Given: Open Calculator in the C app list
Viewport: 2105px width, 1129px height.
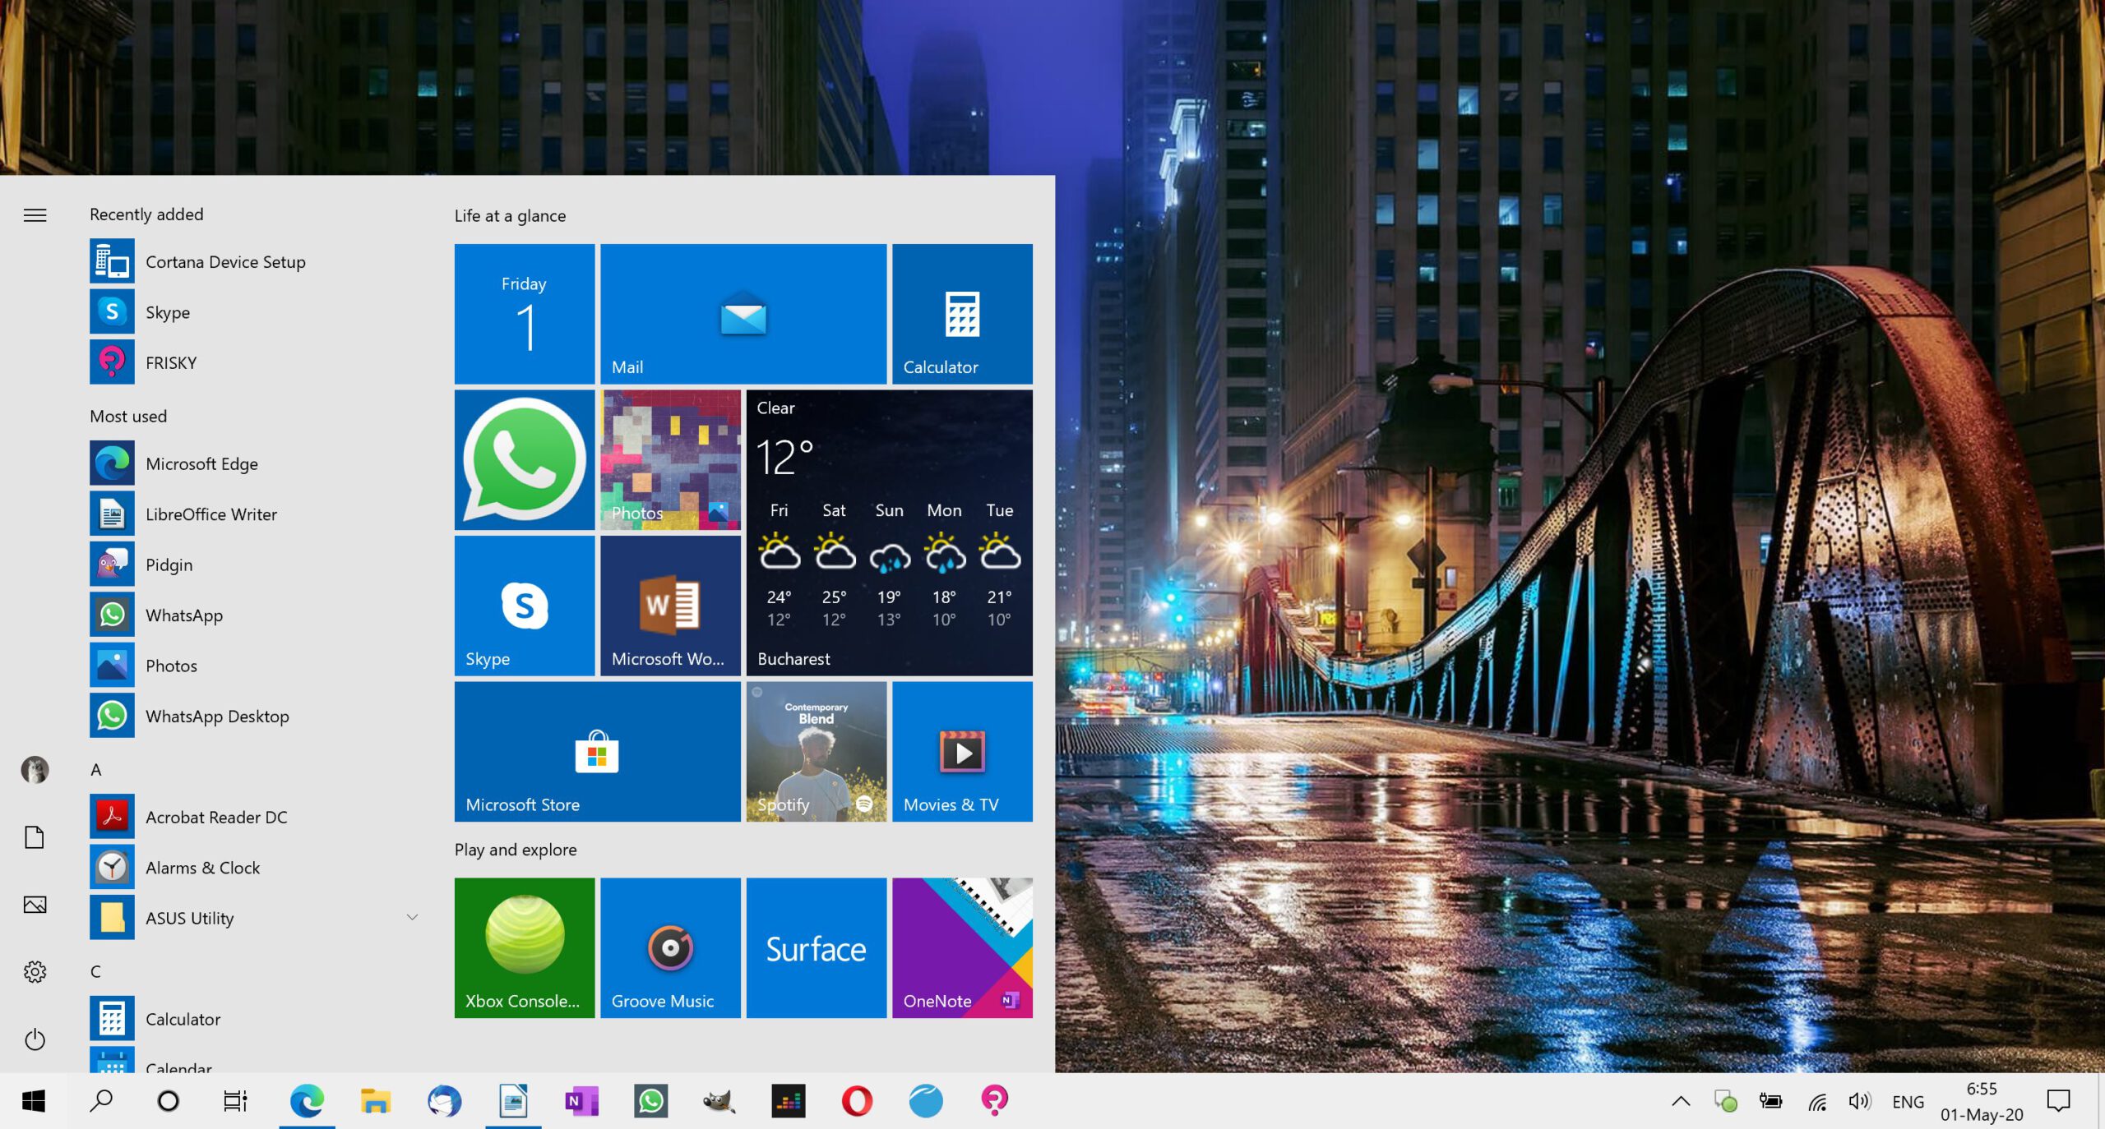Looking at the screenshot, I should pos(255,1019).
